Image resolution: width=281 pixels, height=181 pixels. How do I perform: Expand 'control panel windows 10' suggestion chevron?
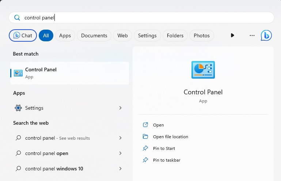point(121,169)
